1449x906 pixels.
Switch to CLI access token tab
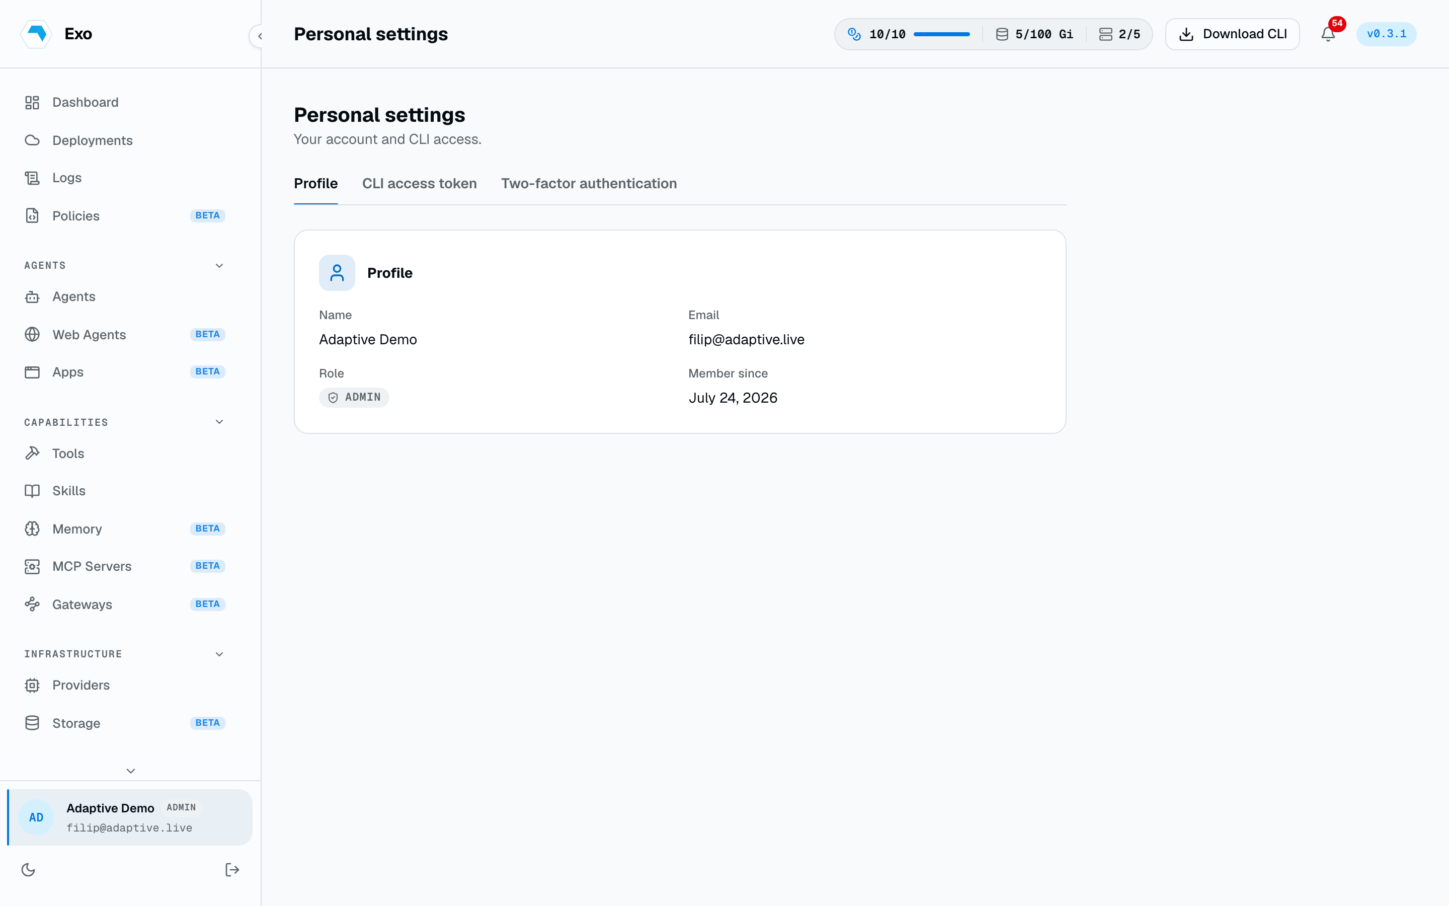(x=419, y=183)
